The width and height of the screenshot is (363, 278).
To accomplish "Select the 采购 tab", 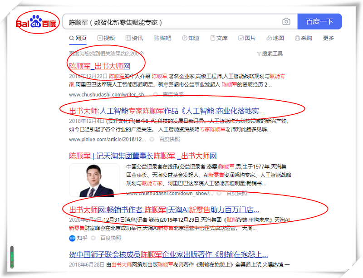I will [x=304, y=38].
